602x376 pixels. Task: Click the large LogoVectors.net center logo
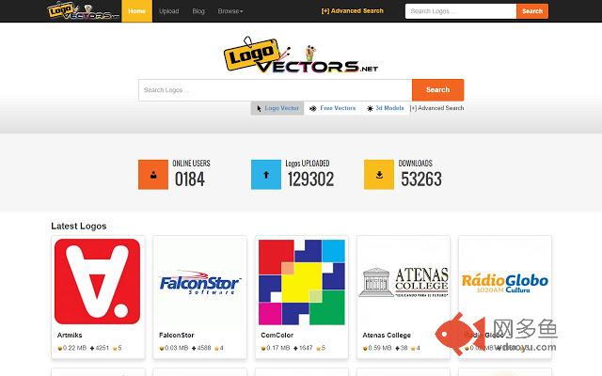301,55
